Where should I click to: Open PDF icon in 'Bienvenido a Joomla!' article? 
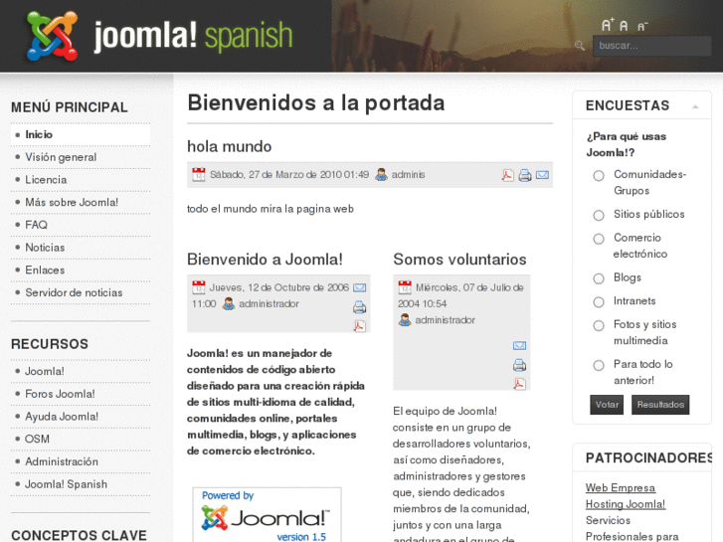tap(359, 326)
